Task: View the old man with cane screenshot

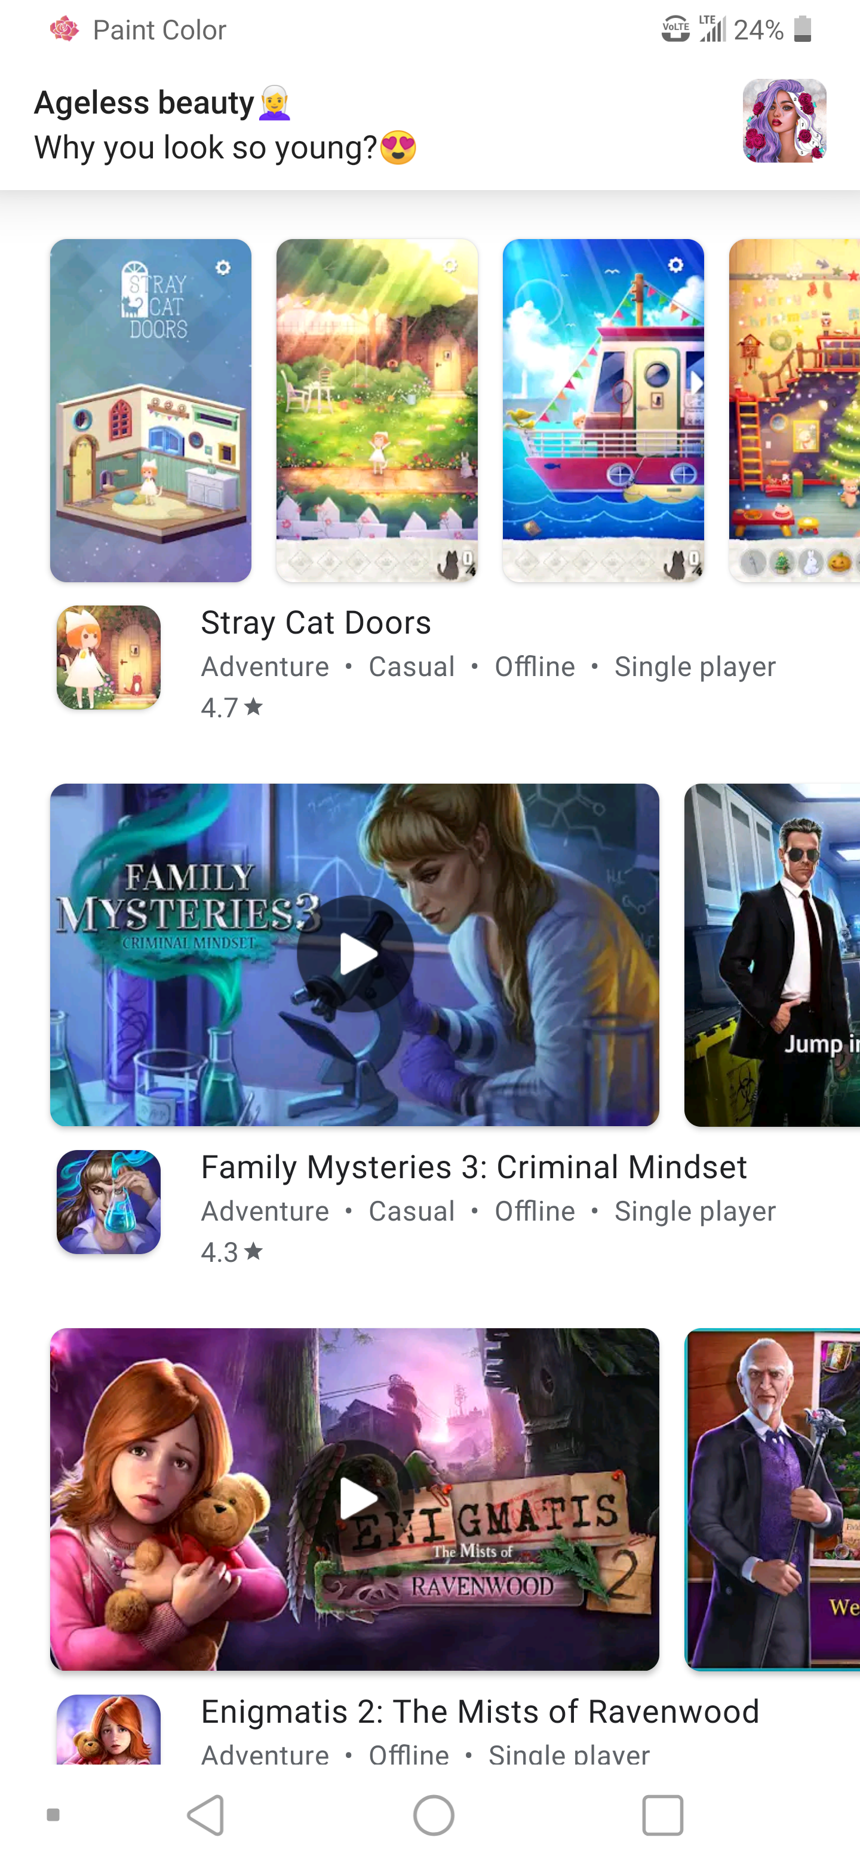Action: 772,1499
